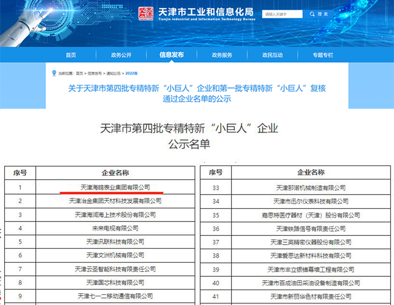This screenshot has width=394, height=305.
Task: Click the 未来电视有限公司 cell
Action: pyautogui.click(x=115, y=228)
